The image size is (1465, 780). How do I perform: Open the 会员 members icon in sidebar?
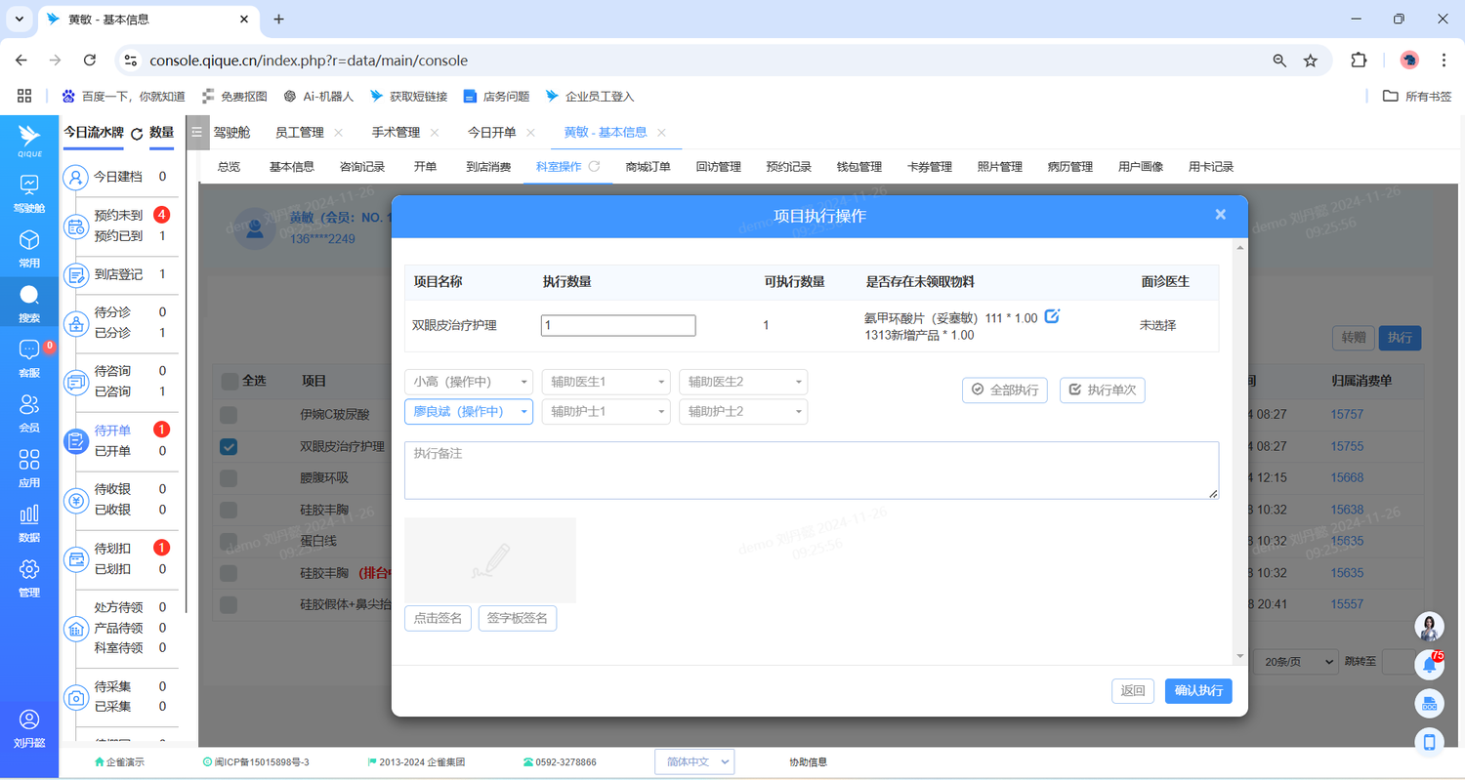point(29,412)
